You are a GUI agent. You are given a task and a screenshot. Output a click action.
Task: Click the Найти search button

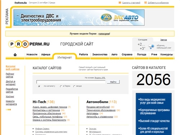click(113, 82)
